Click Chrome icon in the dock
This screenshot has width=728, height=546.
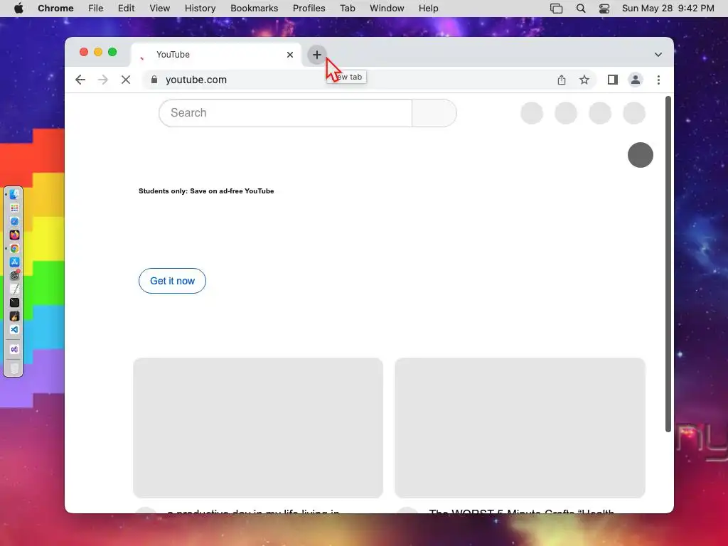[x=14, y=248]
